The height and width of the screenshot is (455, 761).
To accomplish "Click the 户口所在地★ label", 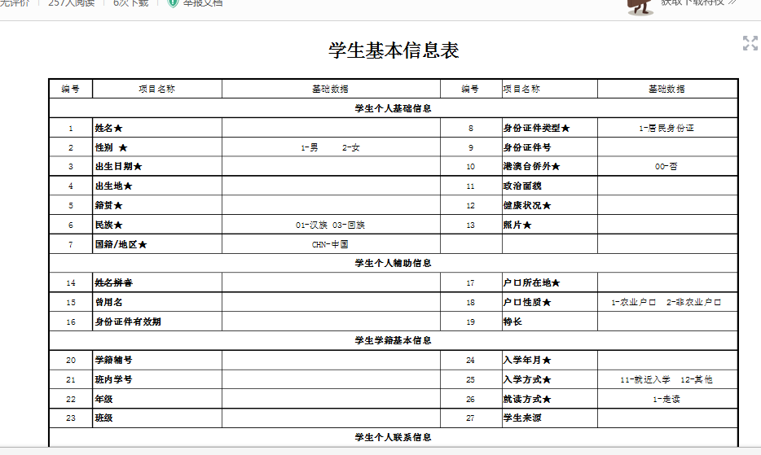I will [x=531, y=282].
